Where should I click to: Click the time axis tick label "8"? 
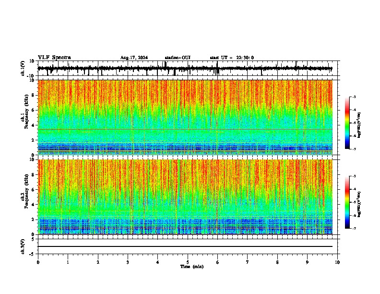coord(277,262)
